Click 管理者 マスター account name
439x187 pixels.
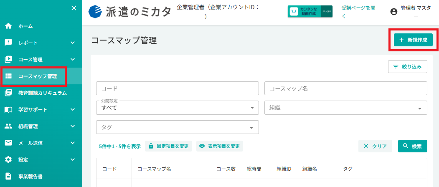(x=416, y=12)
